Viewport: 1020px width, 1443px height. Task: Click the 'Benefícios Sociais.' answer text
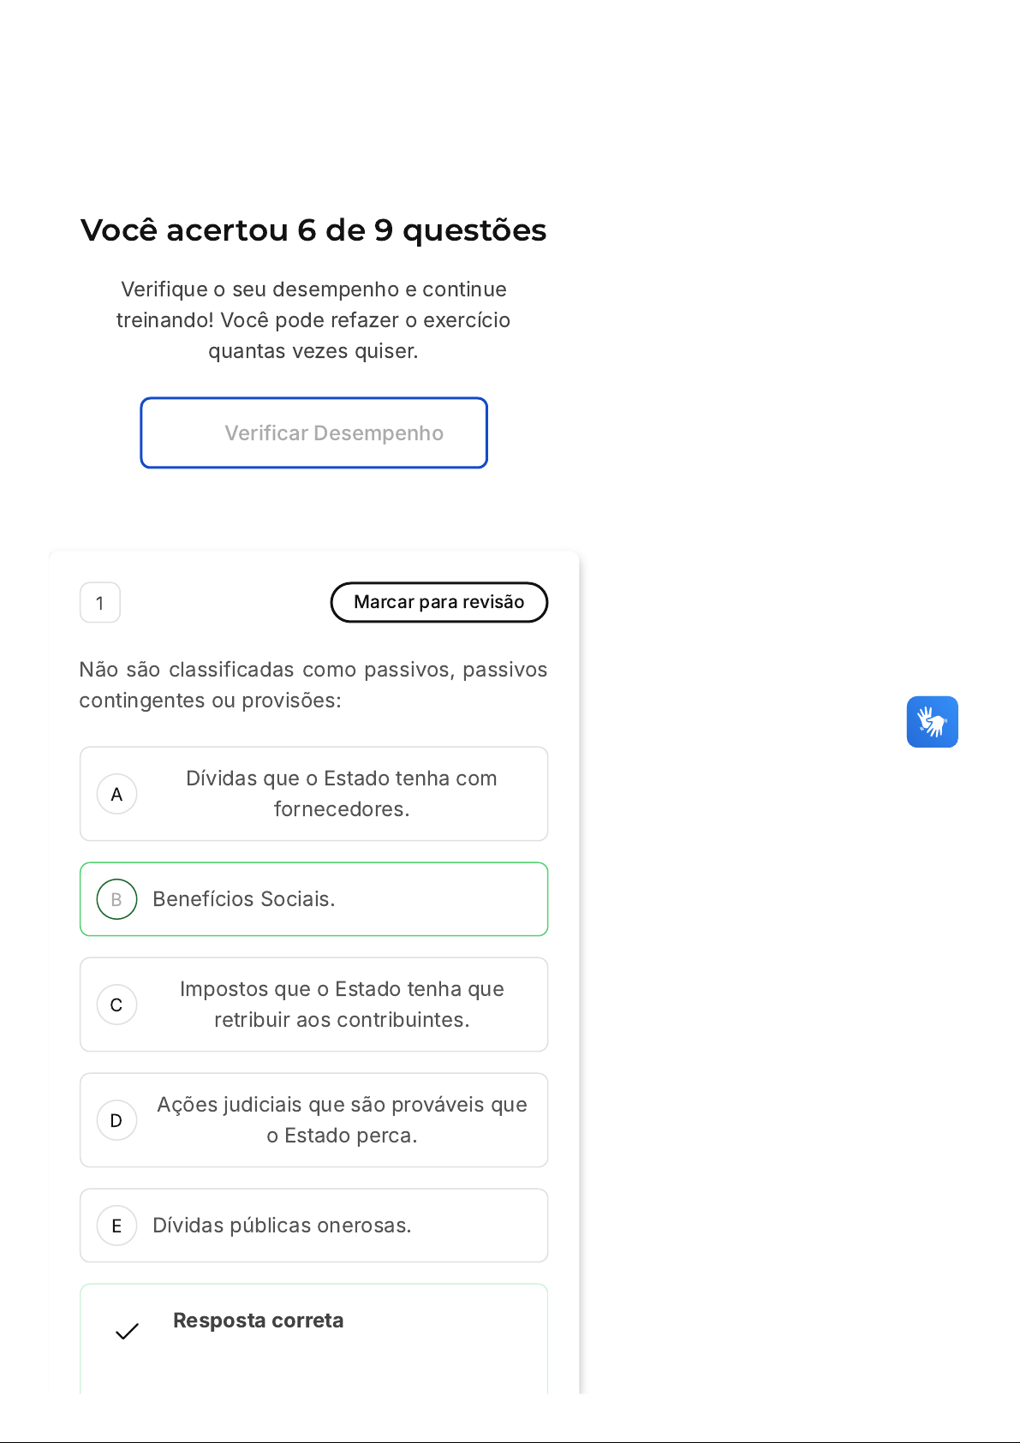(x=243, y=899)
